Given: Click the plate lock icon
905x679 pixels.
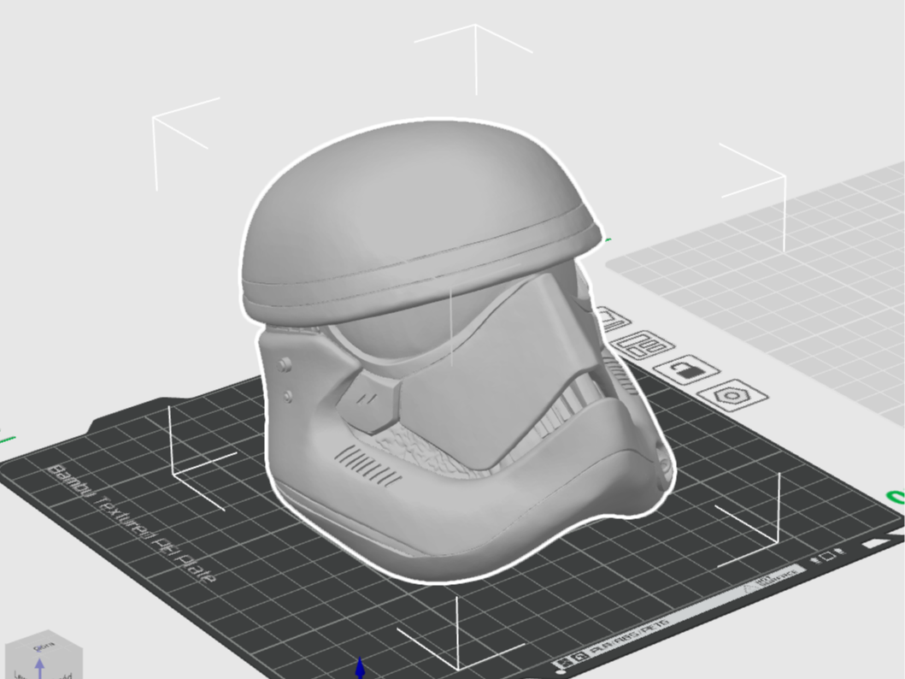Looking at the screenshot, I should tap(686, 369).
